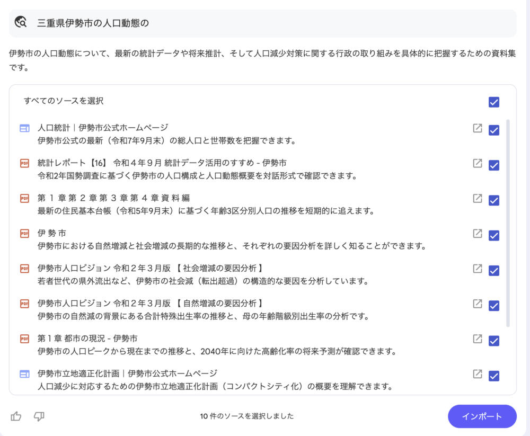Click web page icon beside 人口統計 source
The image size is (530, 436).
click(x=24, y=128)
